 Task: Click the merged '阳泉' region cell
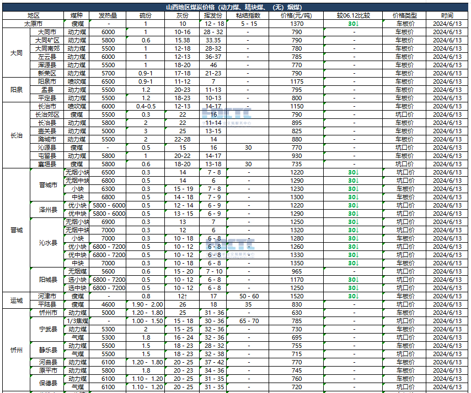point(16,90)
